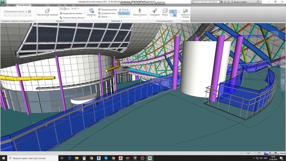Click the binoculars search icon in title bar
The height and width of the screenshot is (161, 286).
222,2
